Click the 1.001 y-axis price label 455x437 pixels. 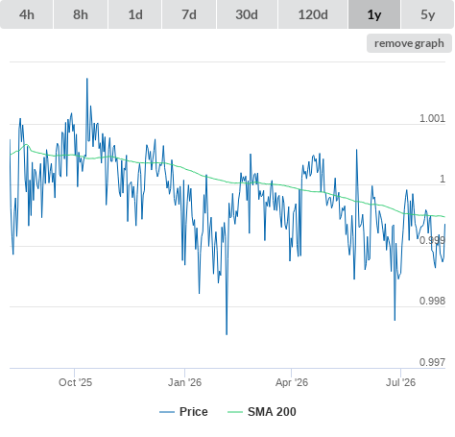(432, 118)
